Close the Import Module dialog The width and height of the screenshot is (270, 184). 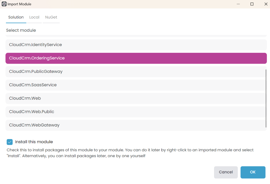click(x=266, y=4)
